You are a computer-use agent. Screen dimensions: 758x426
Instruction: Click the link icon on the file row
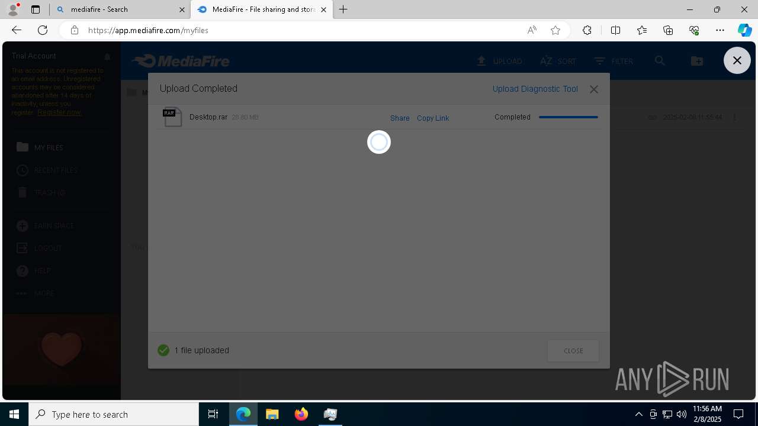653,117
